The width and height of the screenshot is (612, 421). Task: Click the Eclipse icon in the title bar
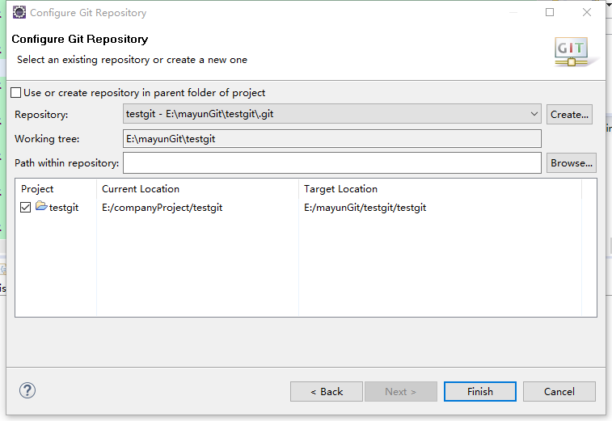point(19,12)
